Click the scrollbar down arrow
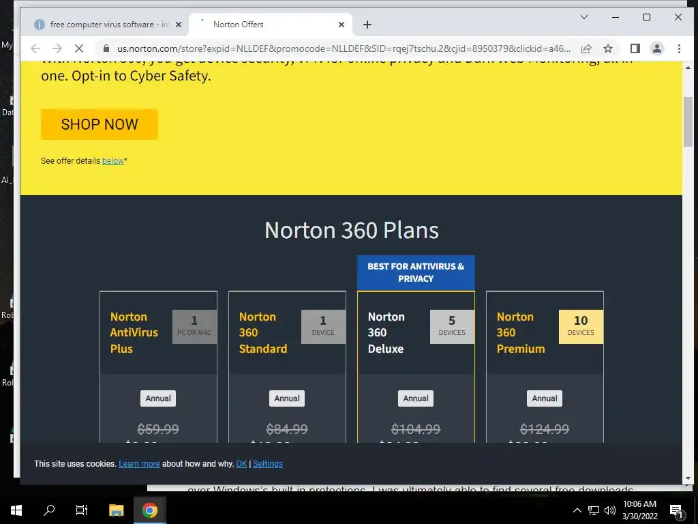Image resolution: width=698 pixels, height=524 pixels. [x=688, y=478]
